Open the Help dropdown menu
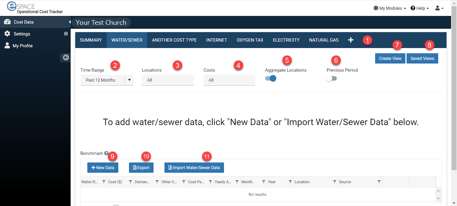Screen dimensions: 457x206 point(420,8)
